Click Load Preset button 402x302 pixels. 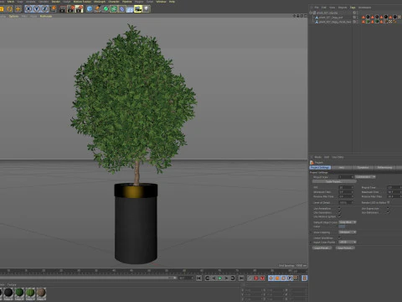tap(322, 248)
